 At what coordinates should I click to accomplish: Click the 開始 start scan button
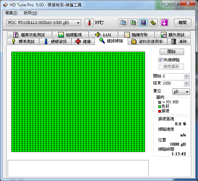[172, 52]
